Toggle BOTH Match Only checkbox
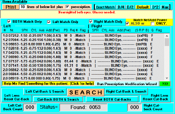This screenshot has width=175, height=114. pyautogui.click(x=9, y=21)
